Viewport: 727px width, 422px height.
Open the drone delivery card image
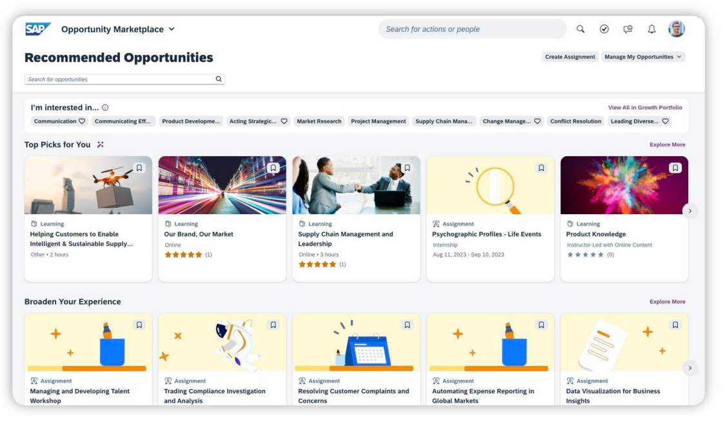[88, 185]
